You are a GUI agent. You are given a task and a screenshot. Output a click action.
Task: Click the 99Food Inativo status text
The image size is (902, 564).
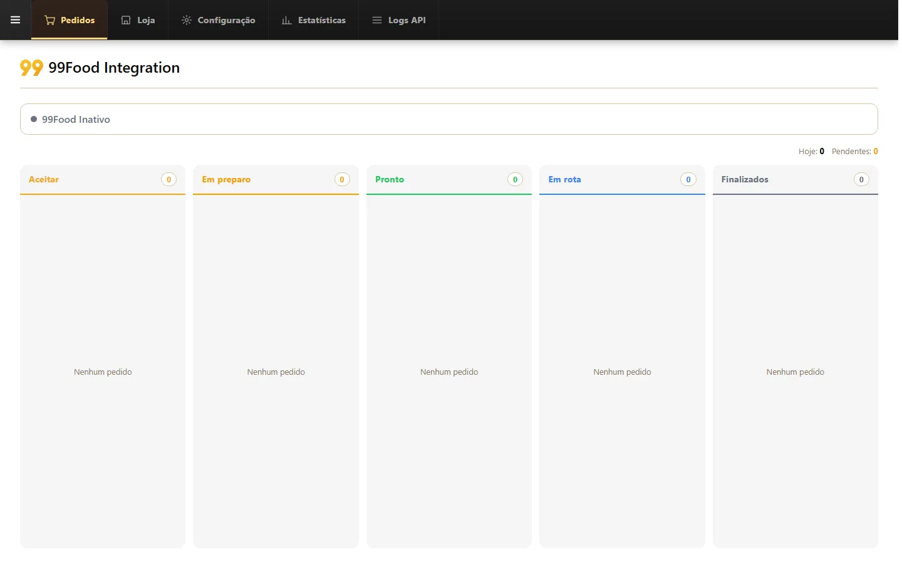click(76, 119)
